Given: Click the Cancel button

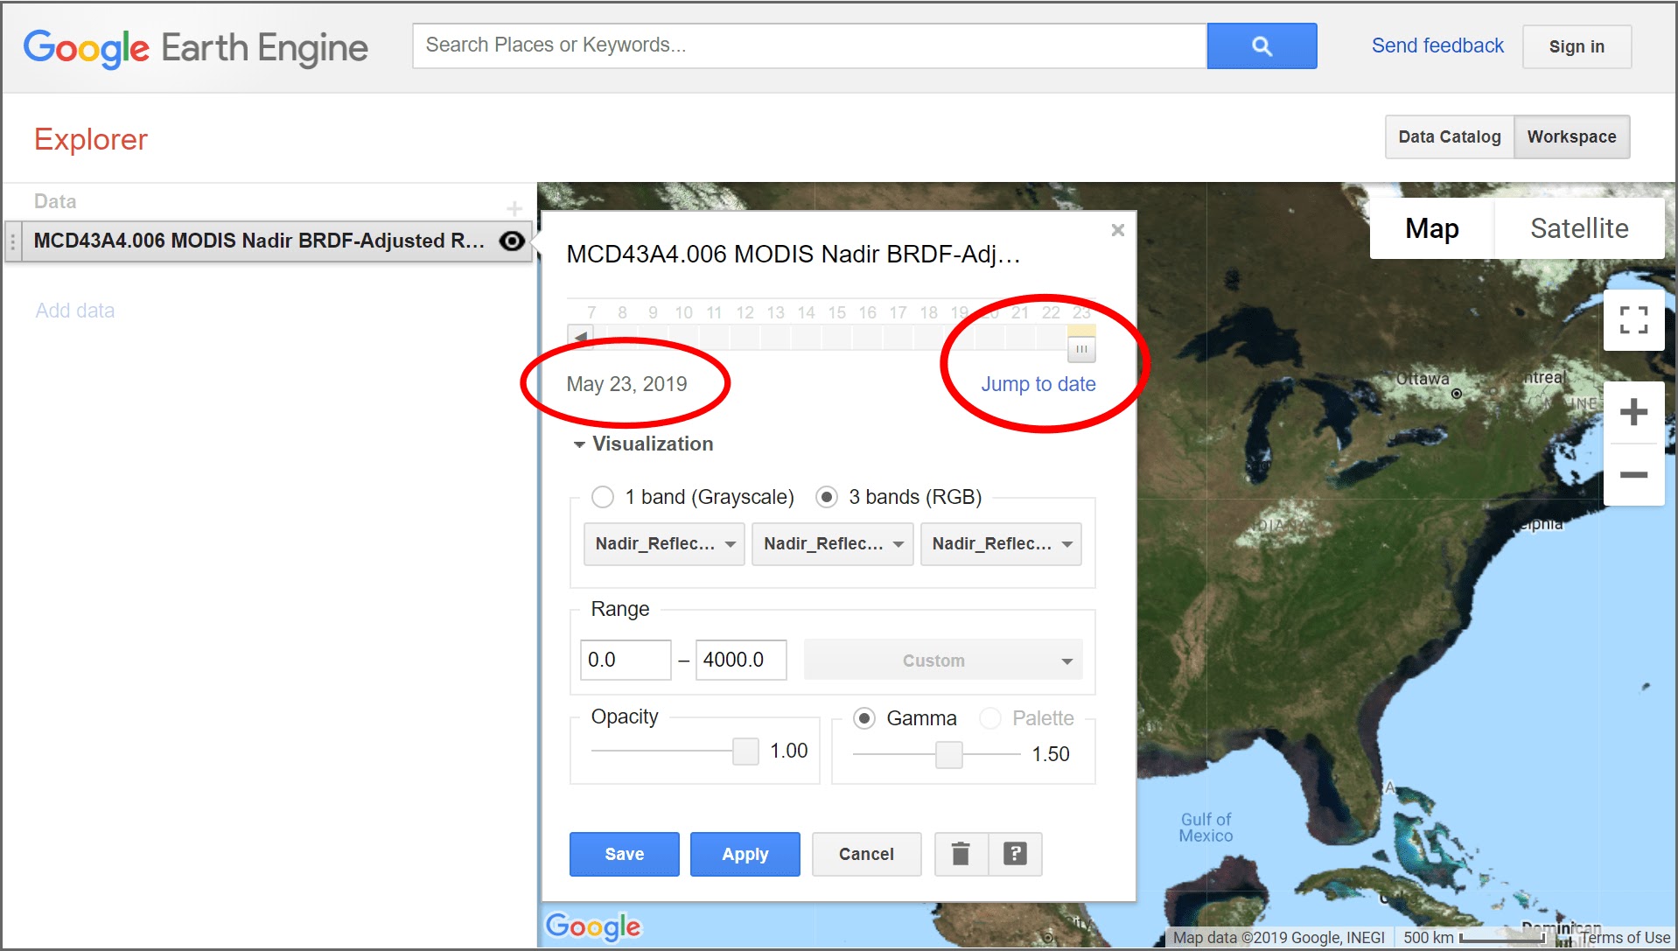Looking at the screenshot, I should click(866, 854).
